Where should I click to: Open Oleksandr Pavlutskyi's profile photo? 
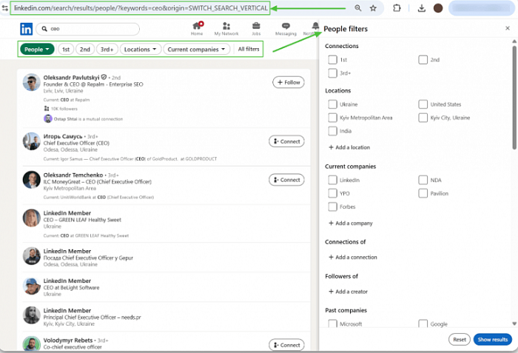32,82
